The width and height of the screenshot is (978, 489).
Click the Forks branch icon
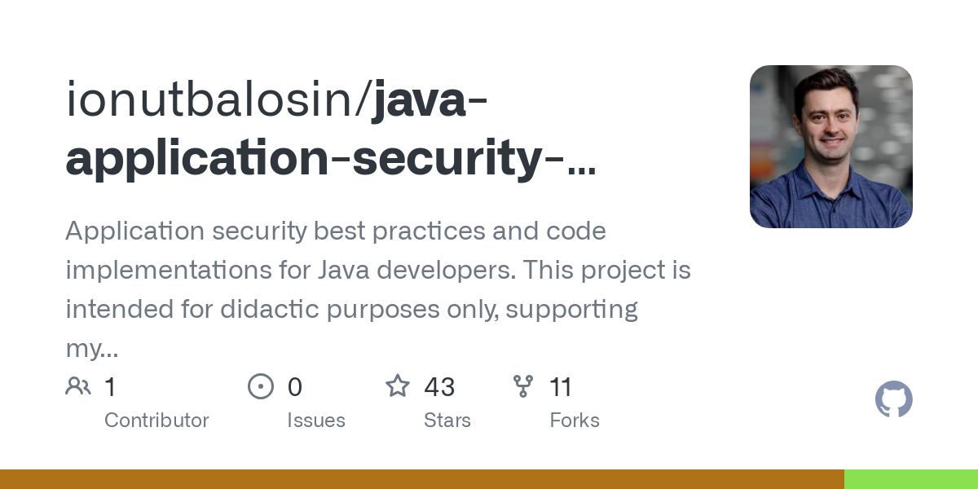tap(523, 386)
